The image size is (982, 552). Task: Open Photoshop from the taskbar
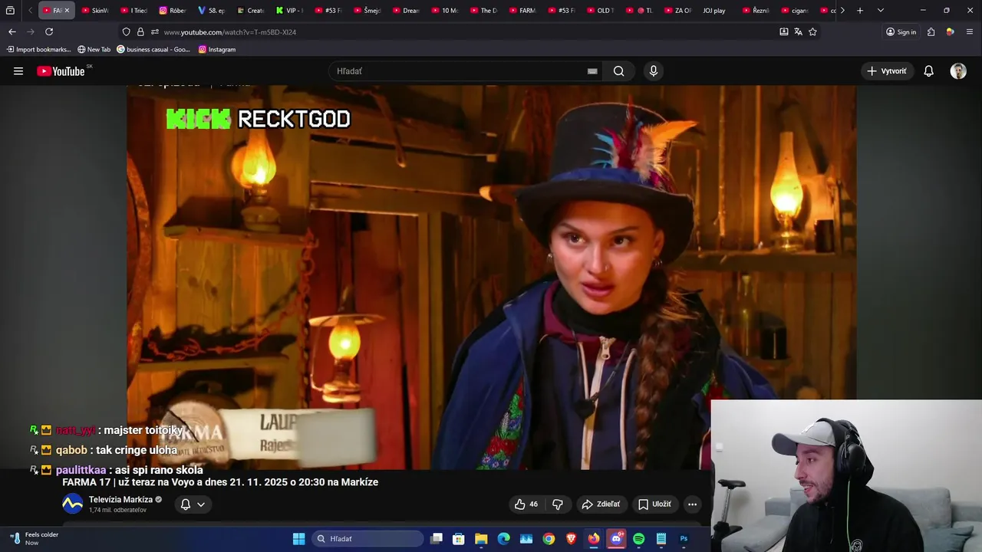pos(684,539)
